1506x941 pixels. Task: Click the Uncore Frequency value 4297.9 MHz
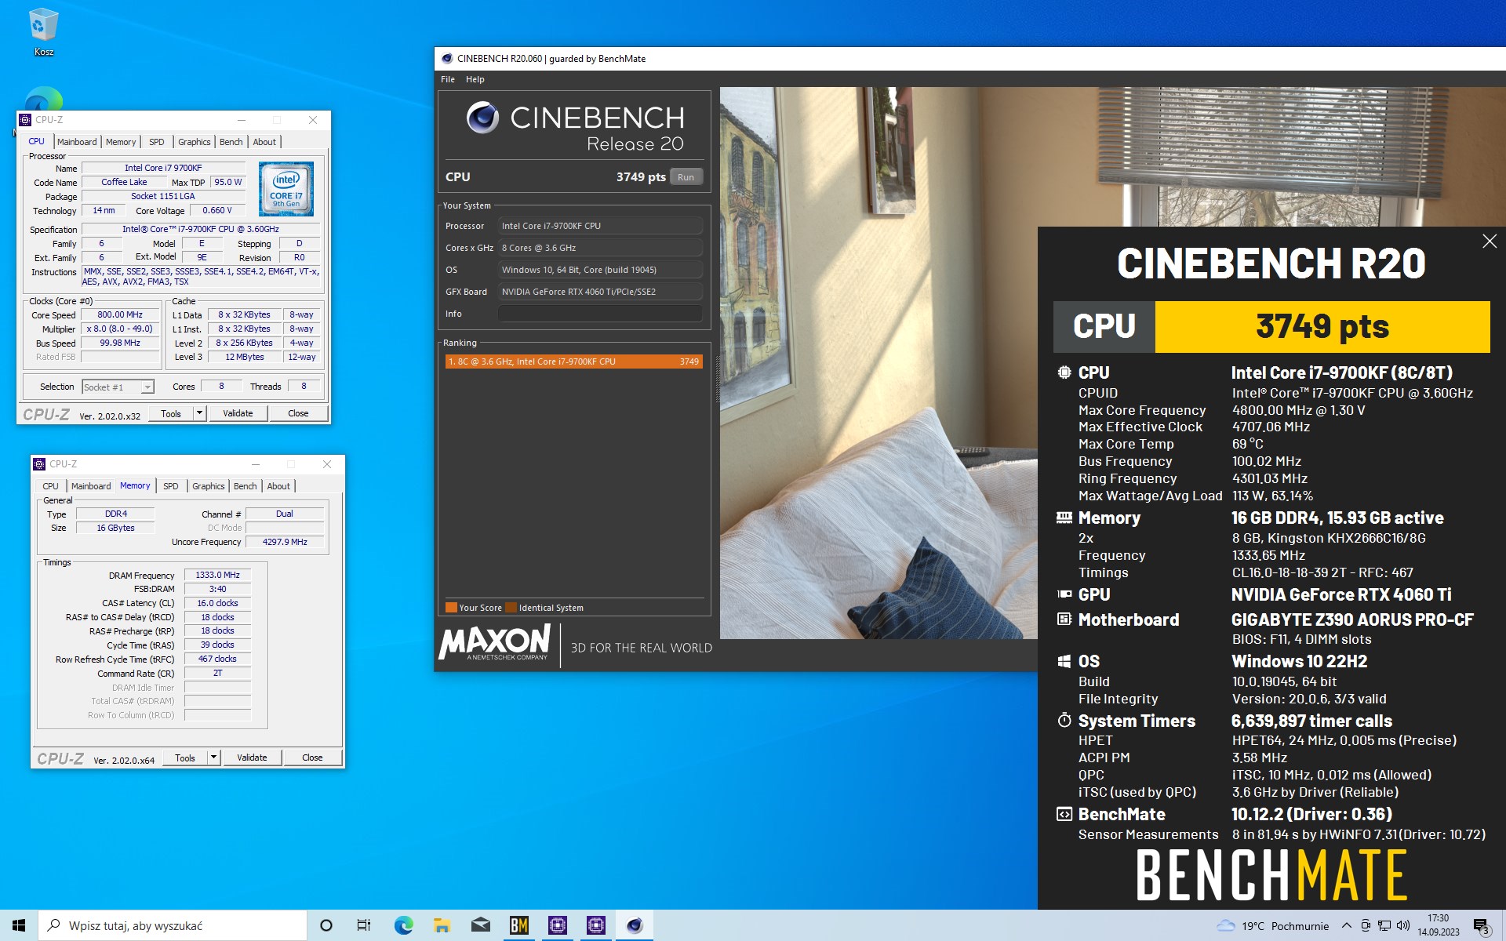[x=285, y=542]
